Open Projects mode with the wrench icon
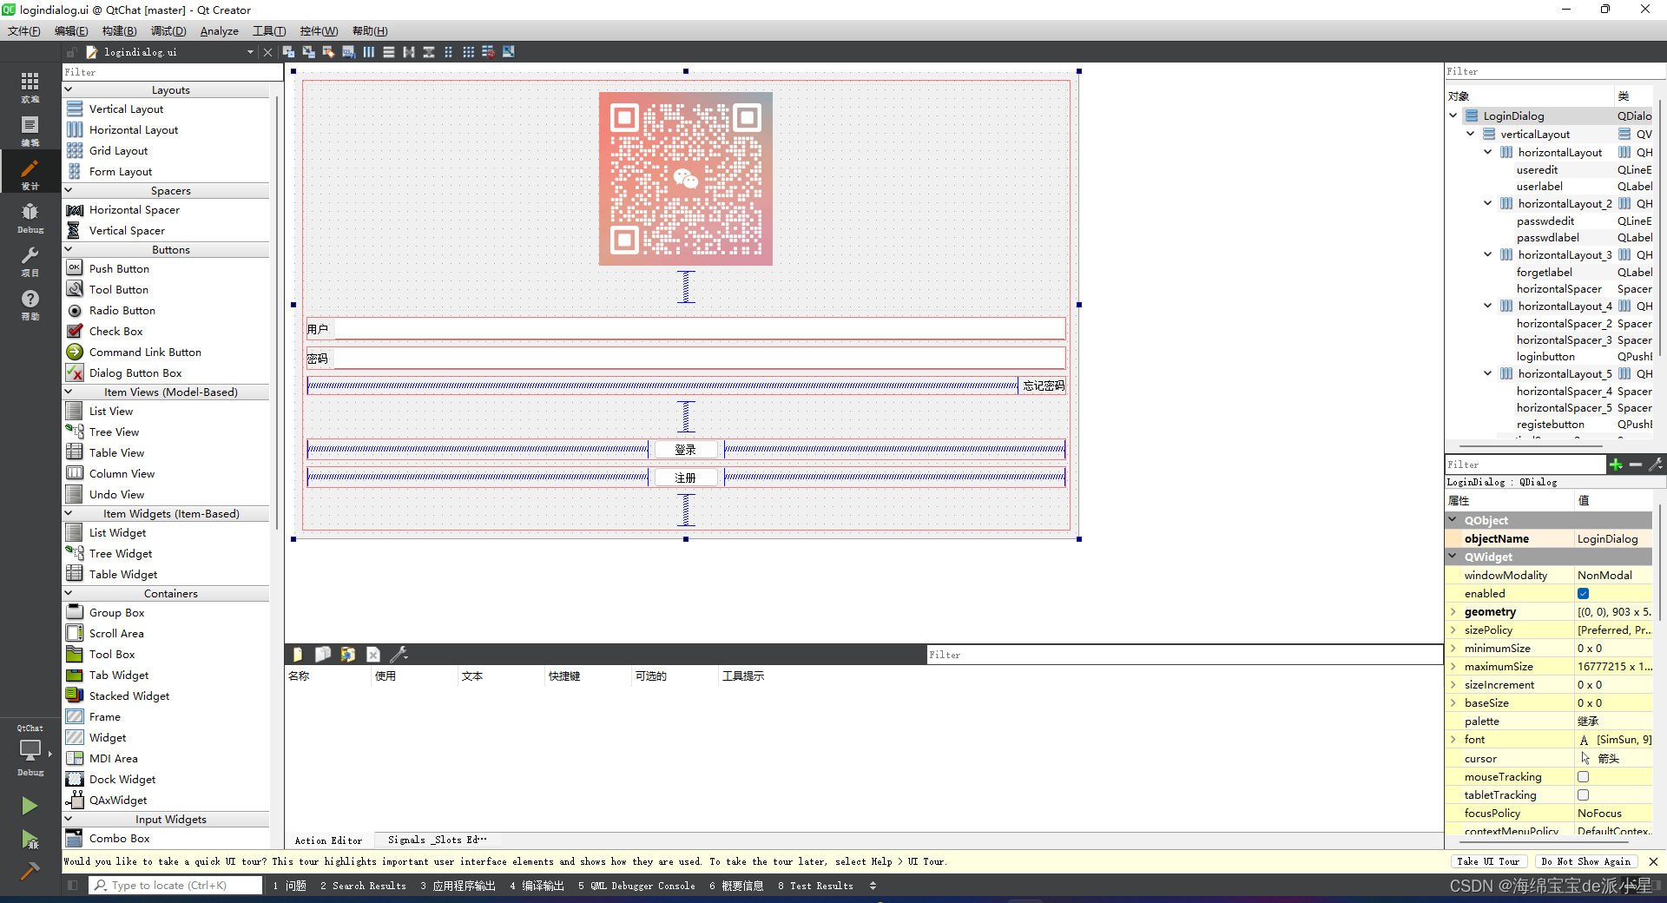Screen dimensions: 1667x903 click(30, 260)
